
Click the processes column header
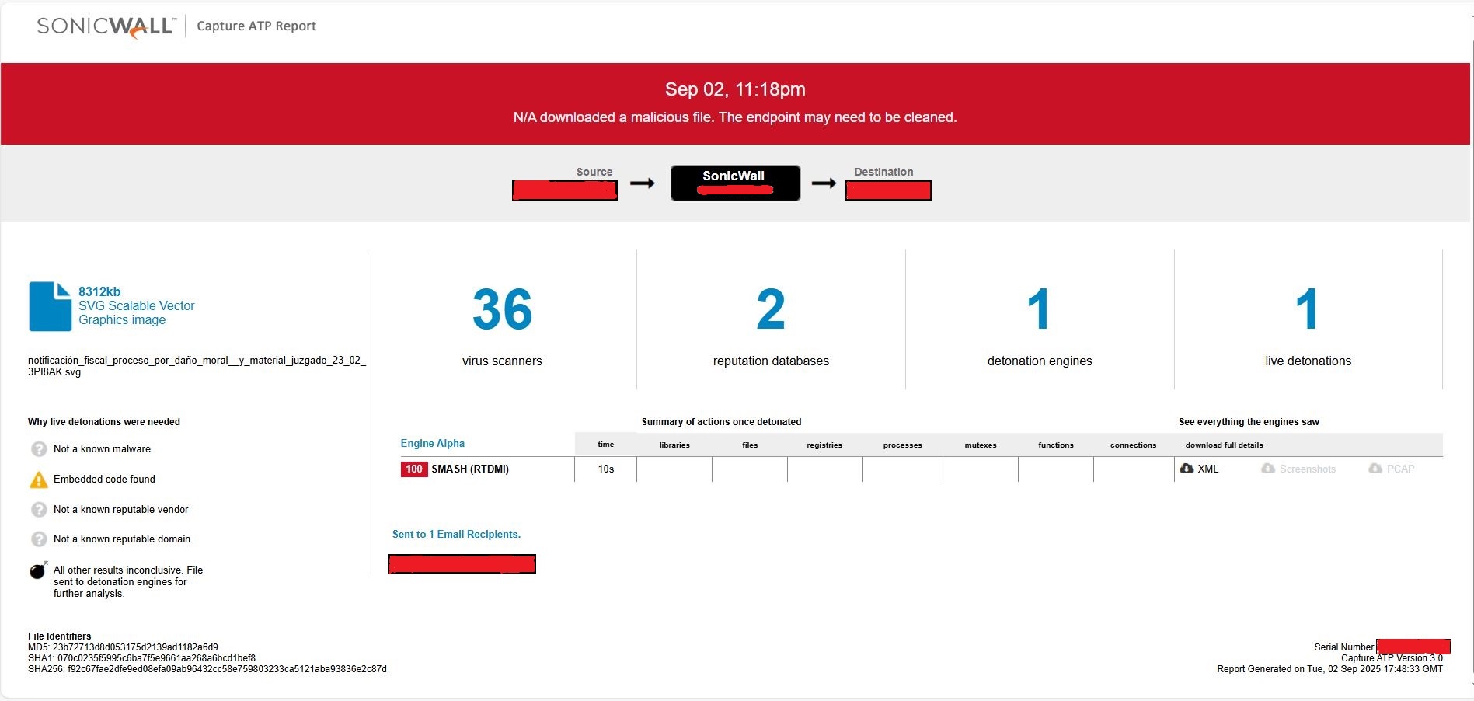coord(903,445)
